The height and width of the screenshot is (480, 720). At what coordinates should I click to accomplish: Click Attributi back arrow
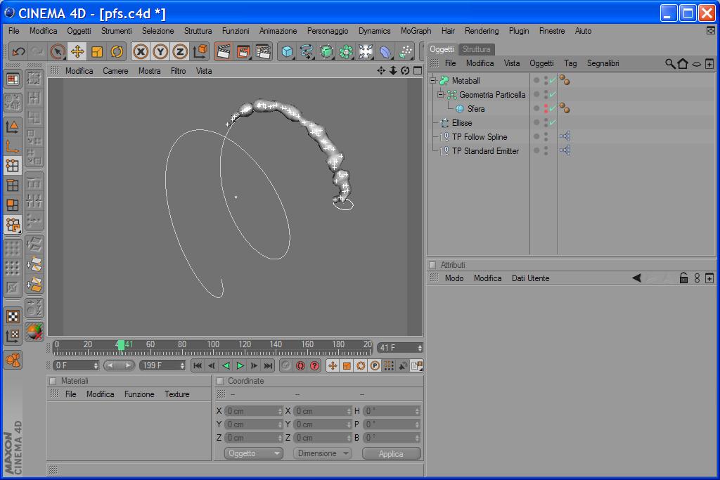(636, 278)
